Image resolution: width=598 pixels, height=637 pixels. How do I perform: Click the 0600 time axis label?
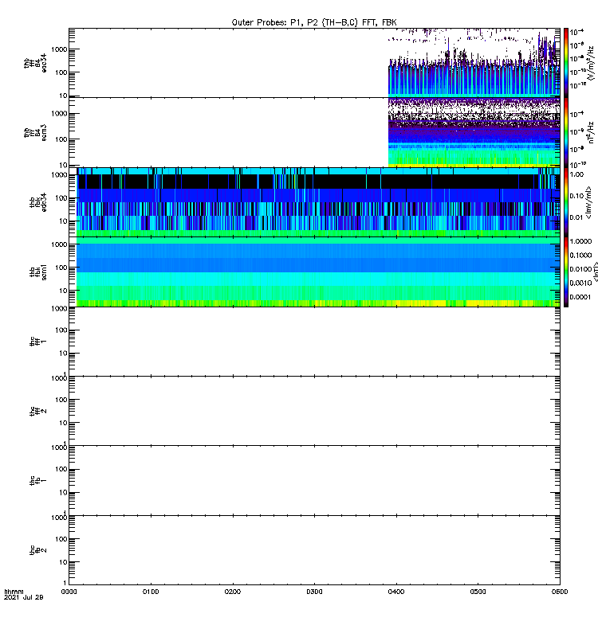click(x=560, y=592)
